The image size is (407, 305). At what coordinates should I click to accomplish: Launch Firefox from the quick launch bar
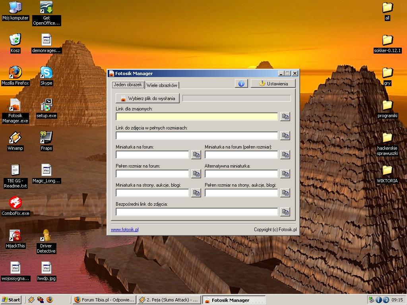[50, 300]
